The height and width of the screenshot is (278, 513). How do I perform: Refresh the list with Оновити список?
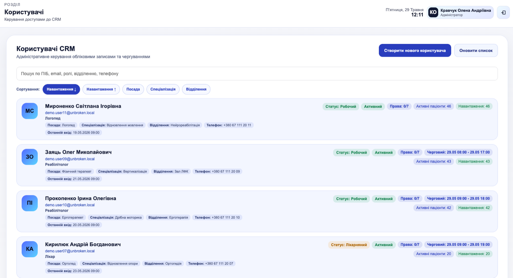[x=476, y=51]
